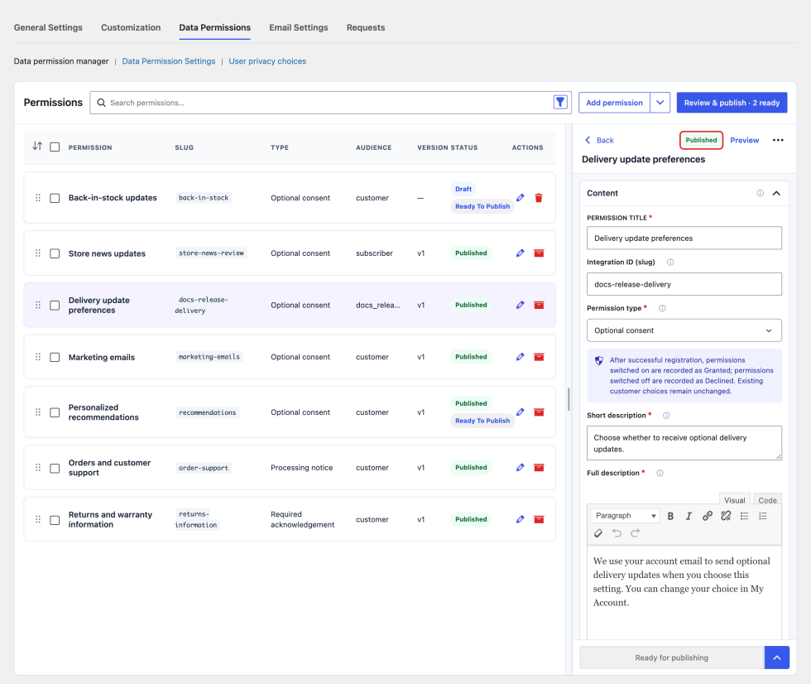Click Permission type info icon
Viewport: 811px width, 684px height.
662,308
